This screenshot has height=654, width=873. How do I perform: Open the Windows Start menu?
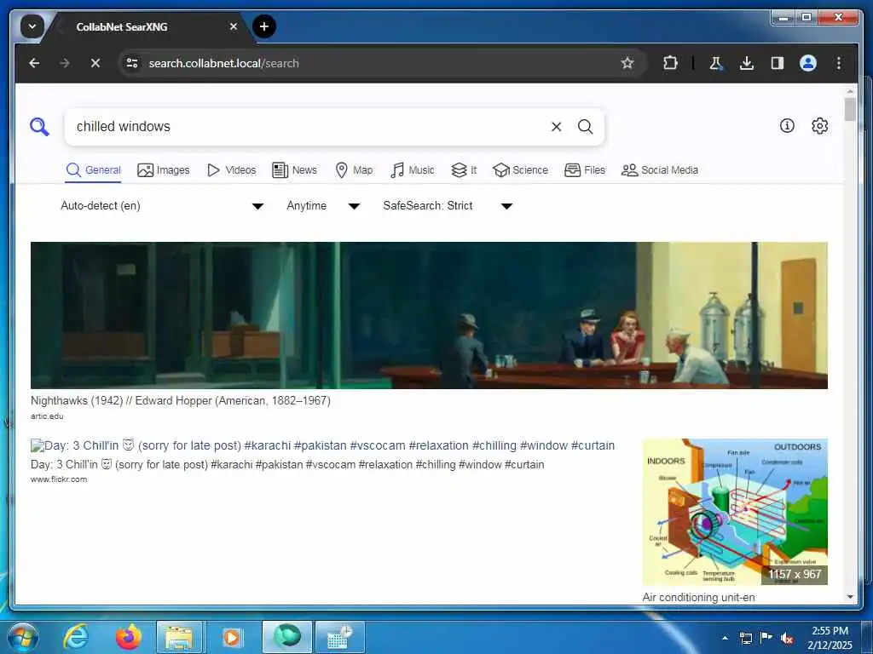click(21, 637)
